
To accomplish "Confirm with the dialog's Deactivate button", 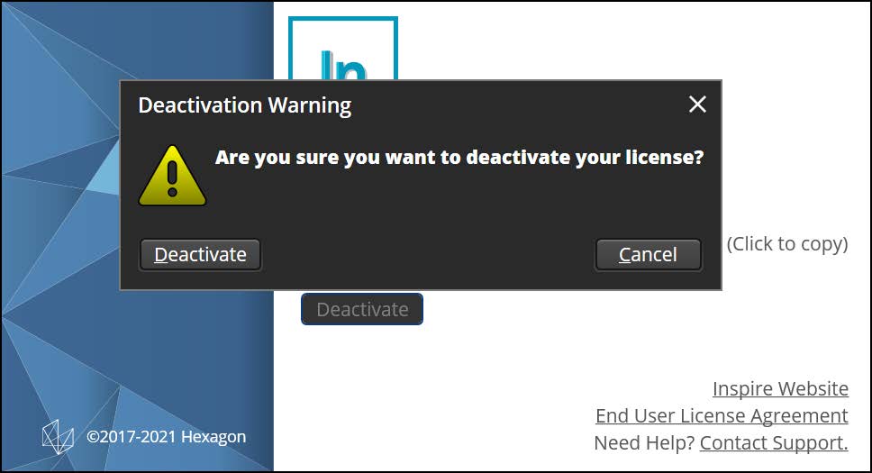I will [x=200, y=255].
